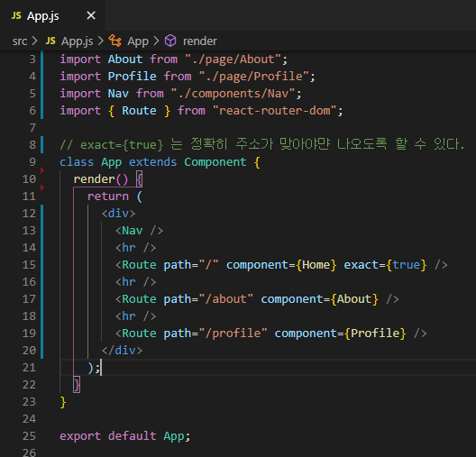Click the About identifier on line 3 import
The image size is (476, 457).
(125, 59)
